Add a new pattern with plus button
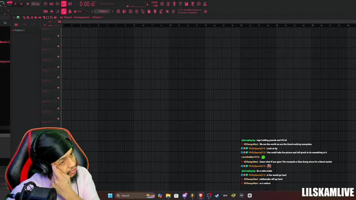Viewport: 356px width, 200px height. (x=113, y=11)
